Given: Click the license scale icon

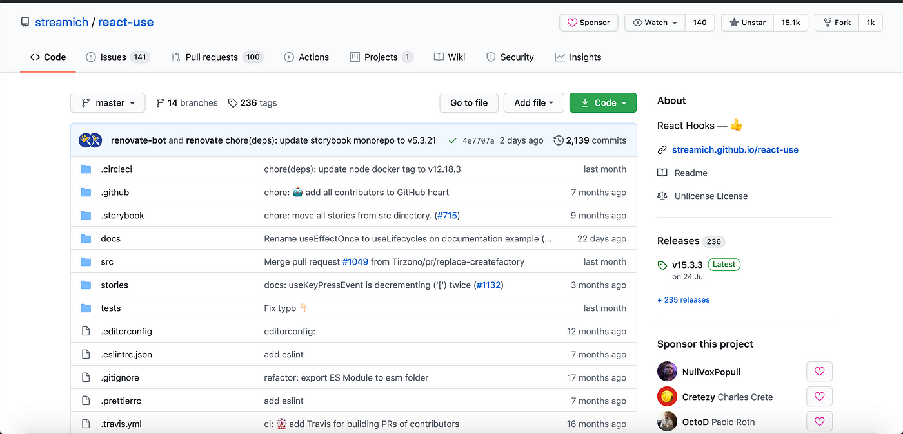Looking at the screenshot, I should 662,196.
